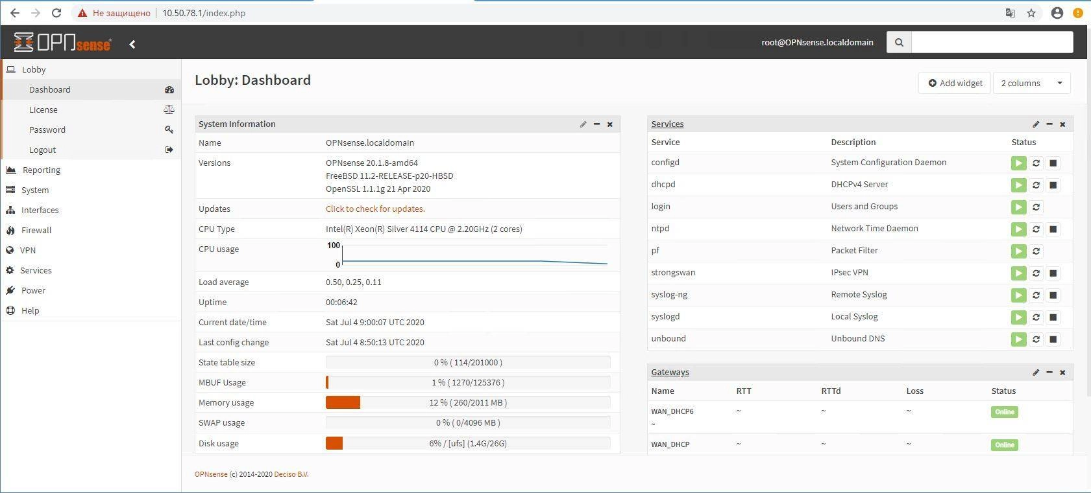Restart the dhcpd DHCPv4 Server
The width and height of the screenshot is (1091, 493).
click(1036, 185)
